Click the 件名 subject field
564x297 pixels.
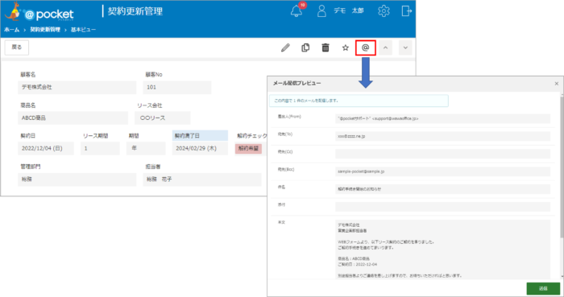442,189
